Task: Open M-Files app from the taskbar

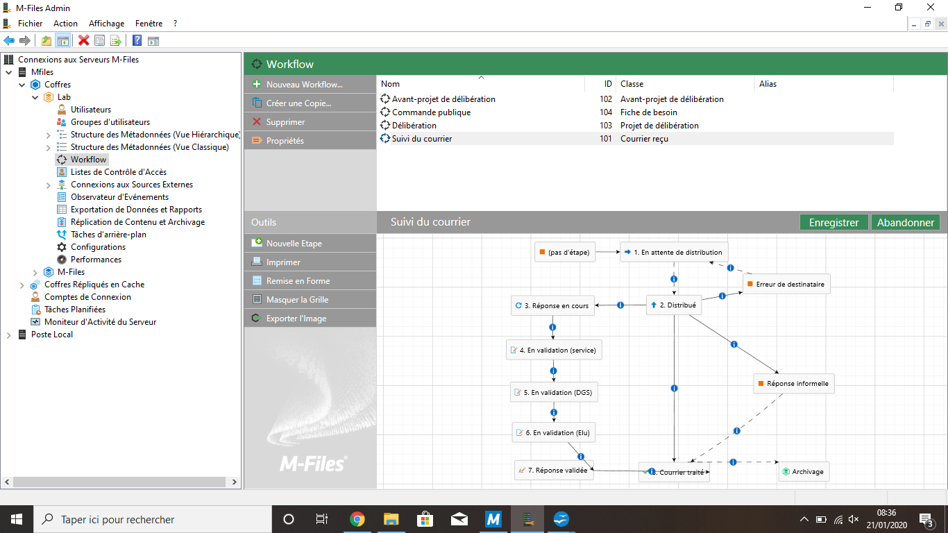Action: pos(493,519)
